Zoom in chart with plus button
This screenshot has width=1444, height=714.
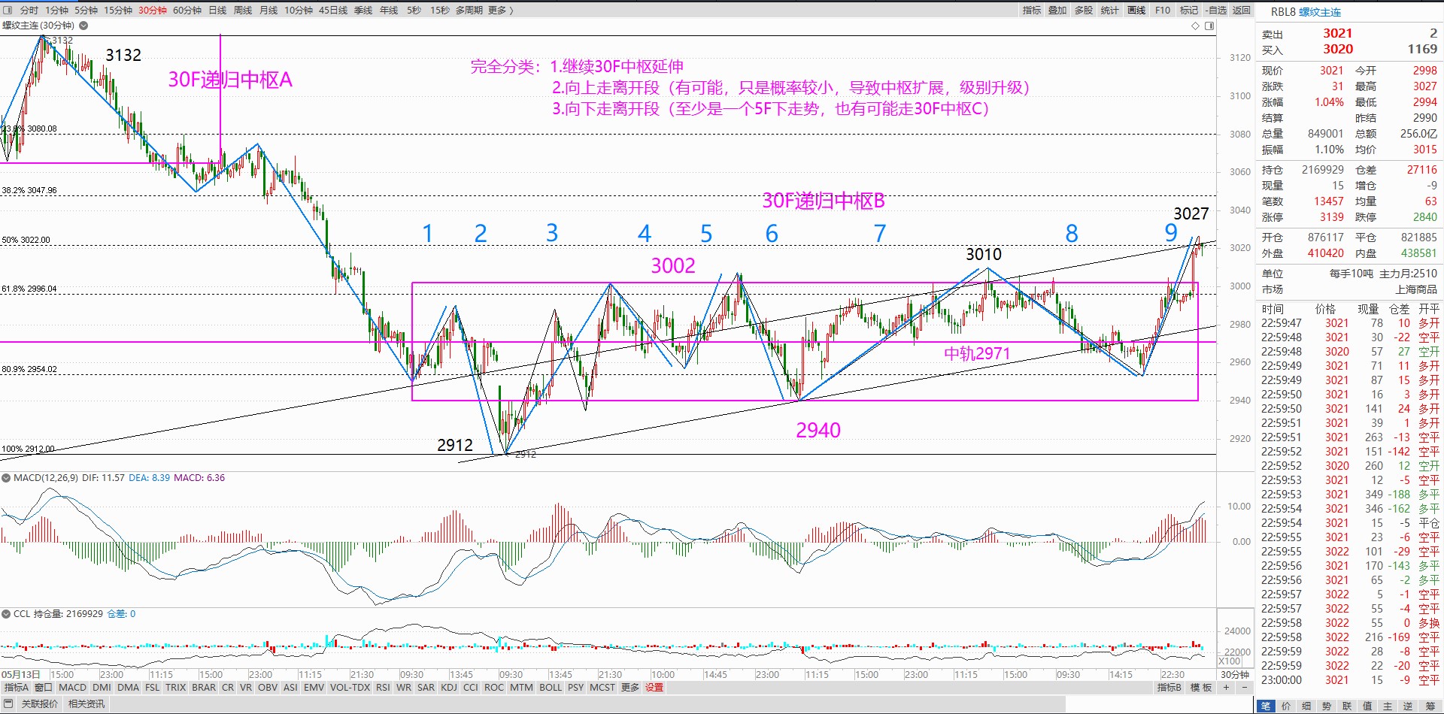(1227, 688)
